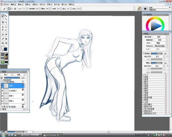172x137 pixels.
Task: Choose straight line strokes in the property bar
Action: (12, 9)
